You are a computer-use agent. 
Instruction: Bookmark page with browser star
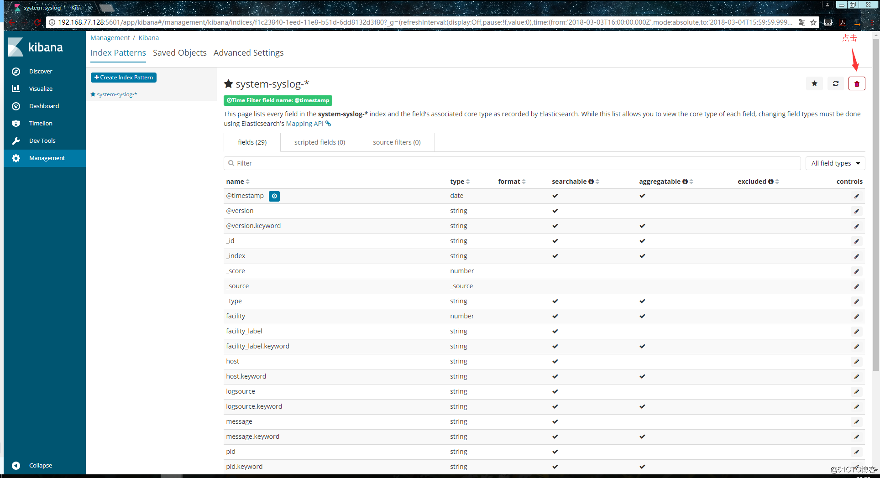point(813,22)
